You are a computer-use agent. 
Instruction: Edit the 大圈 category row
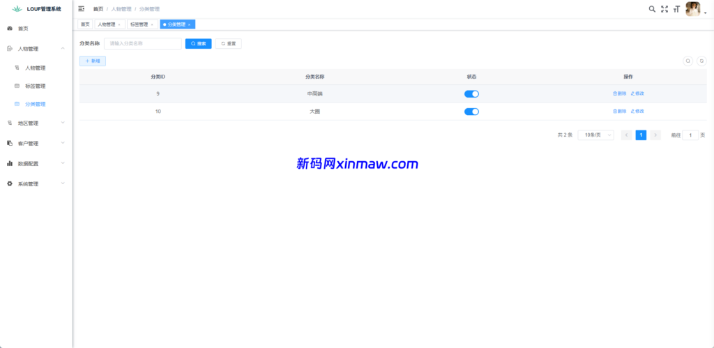click(637, 111)
